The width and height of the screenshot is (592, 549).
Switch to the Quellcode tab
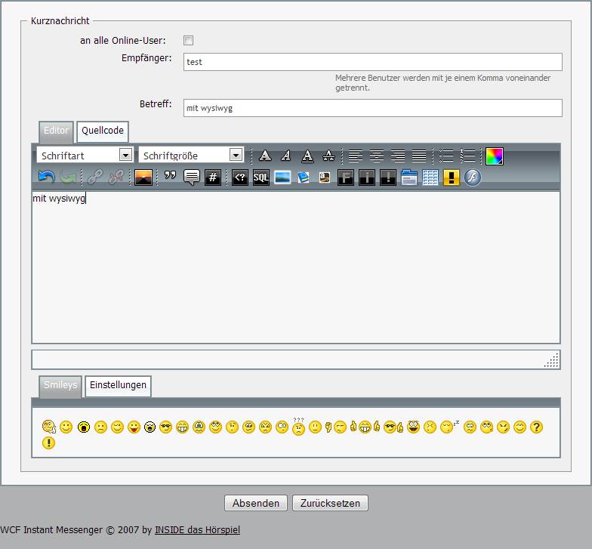(x=103, y=131)
